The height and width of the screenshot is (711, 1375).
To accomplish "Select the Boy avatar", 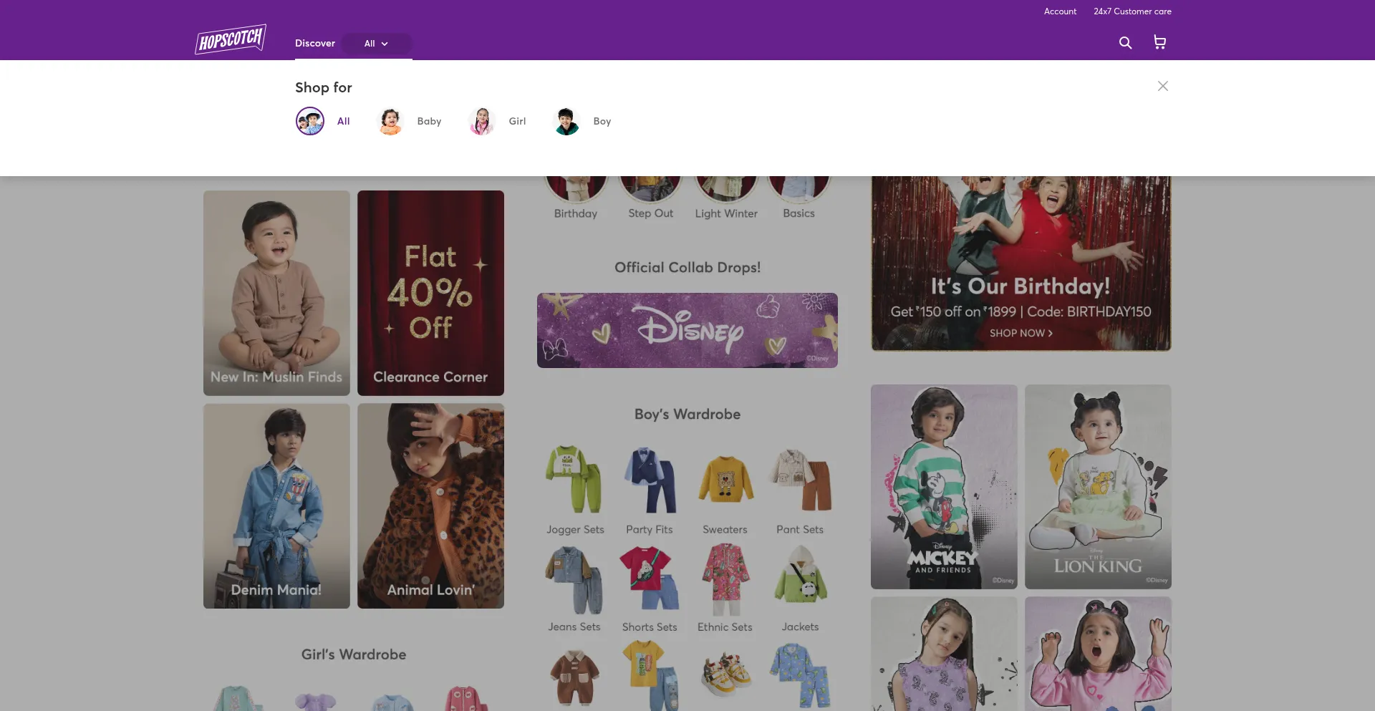I will (566, 121).
